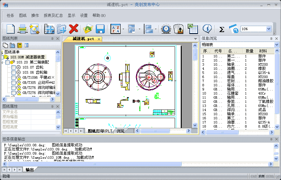Click the red X delete icon

point(74,29)
